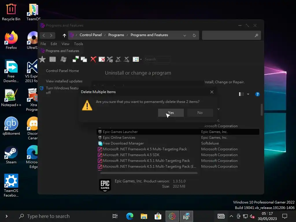Screen dimensions: 296x222
Task: Click the star favorites toolbar icon
Action: click(x=42, y=59)
